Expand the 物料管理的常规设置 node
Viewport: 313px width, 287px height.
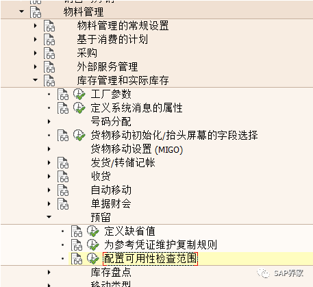[x=36, y=25]
